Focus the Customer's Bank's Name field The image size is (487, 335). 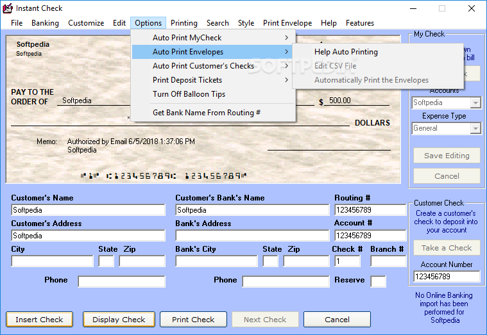pos(252,210)
